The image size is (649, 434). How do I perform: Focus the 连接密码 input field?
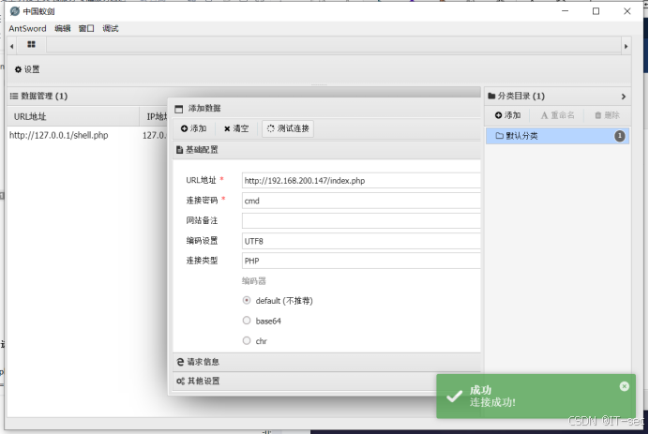click(361, 201)
